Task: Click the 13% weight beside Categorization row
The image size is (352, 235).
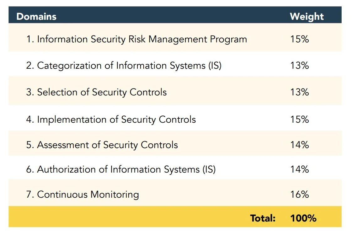Action: pyautogui.click(x=300, y=66)
